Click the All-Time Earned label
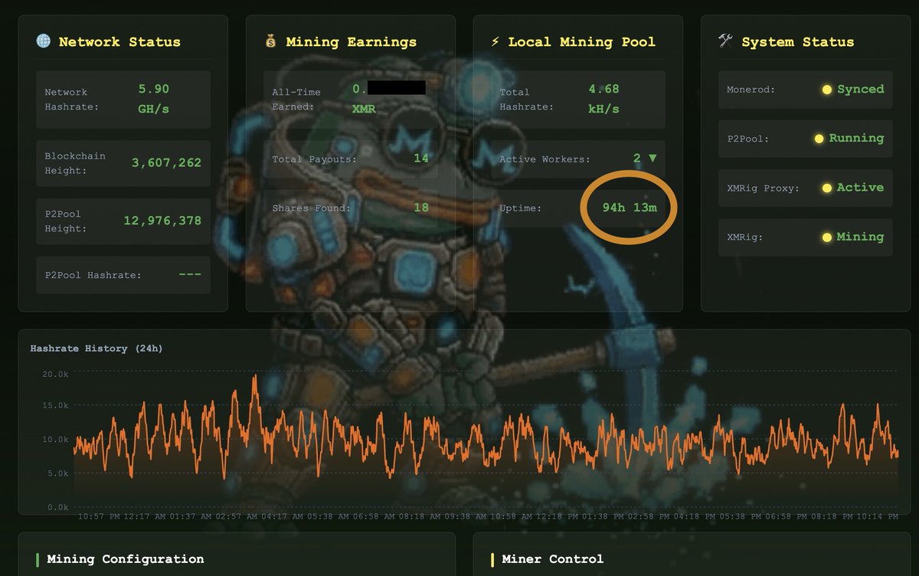The width and height of the screenshot is (919, 576). tap(296, 100)
